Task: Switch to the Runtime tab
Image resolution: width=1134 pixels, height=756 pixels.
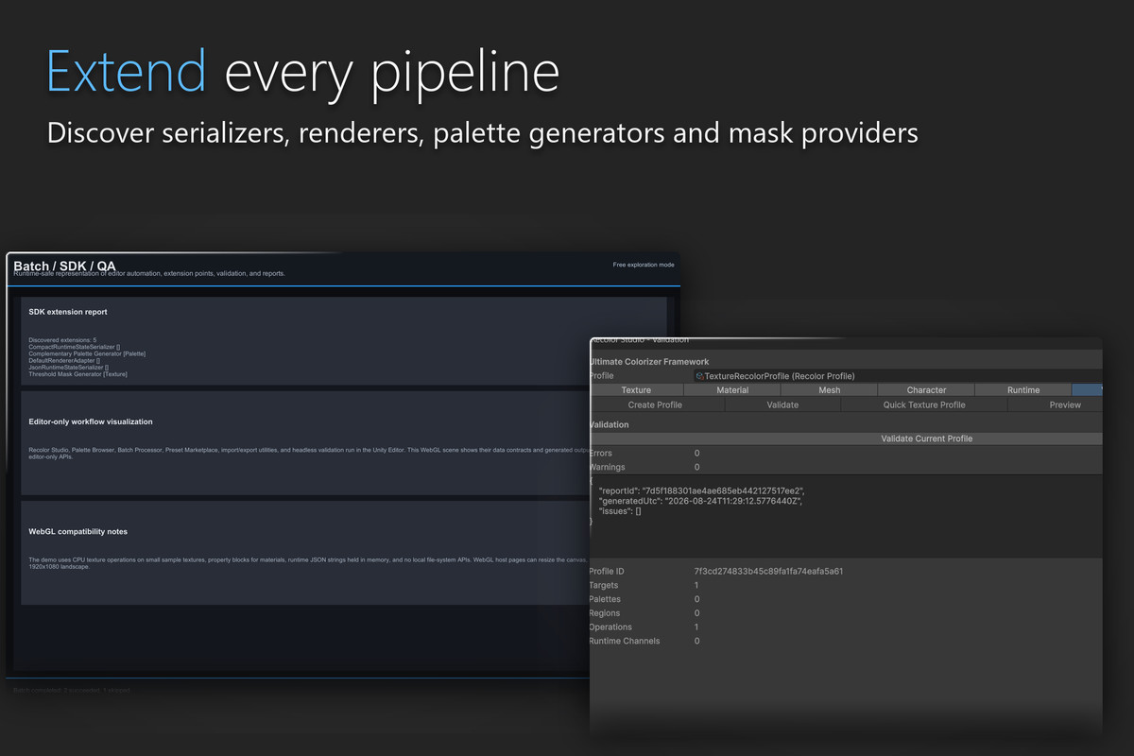Action: click(1023, 390)
